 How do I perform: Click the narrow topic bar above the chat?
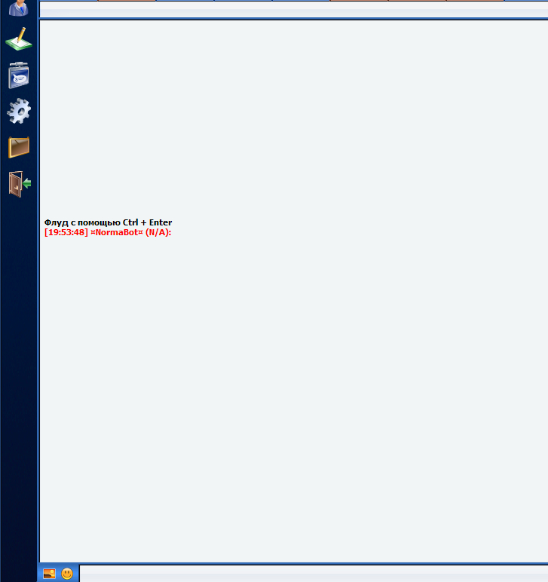pos(293,11)
